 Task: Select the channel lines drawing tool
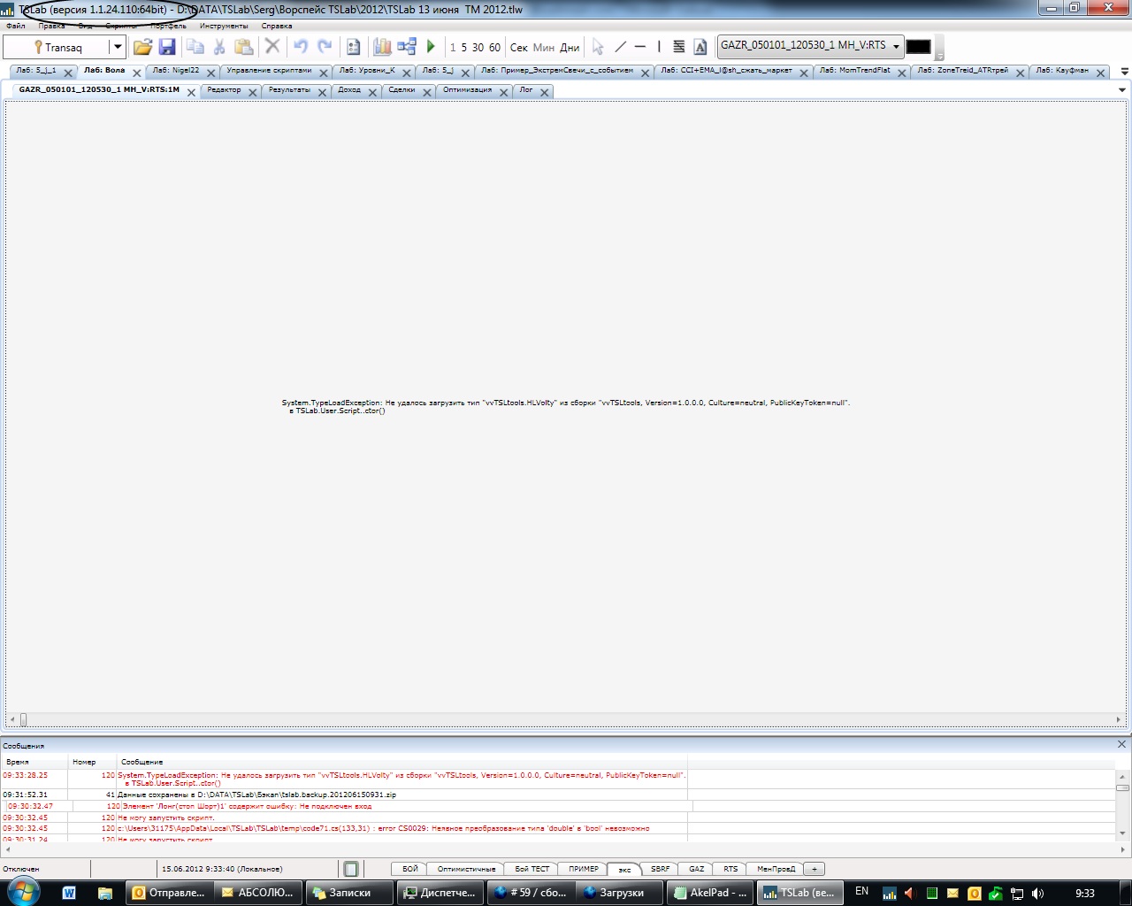point(679,47)
